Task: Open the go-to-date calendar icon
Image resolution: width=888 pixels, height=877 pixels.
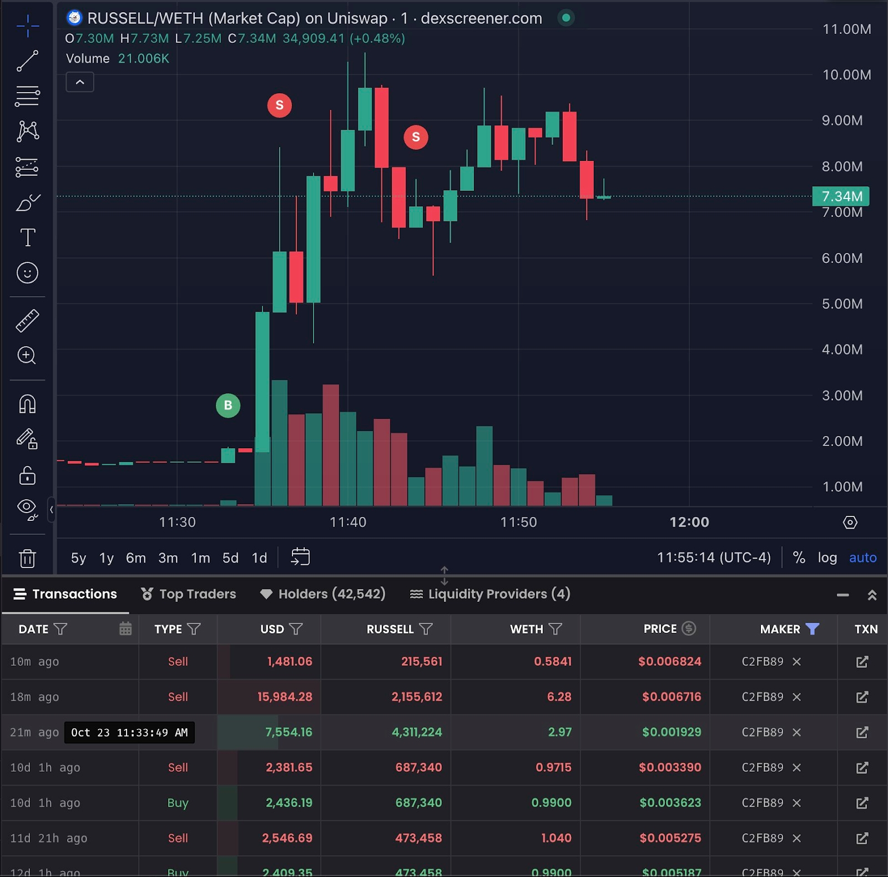Action: click(x=300, y=556)
